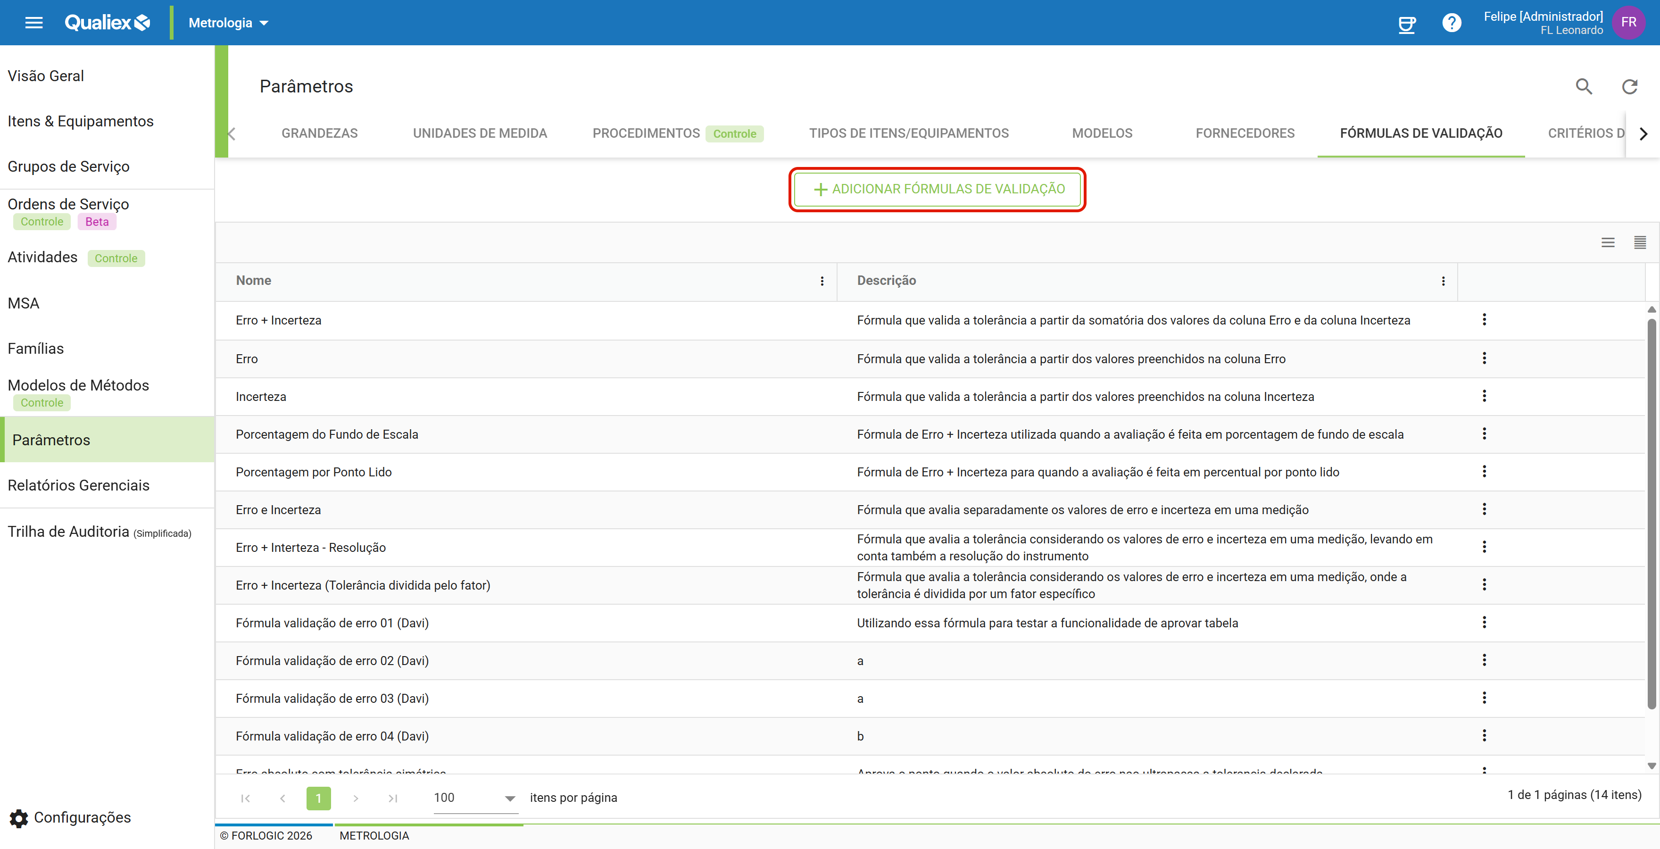
Task: Go to the previous page
Action: pyautogui.click(x=282, y=798)
